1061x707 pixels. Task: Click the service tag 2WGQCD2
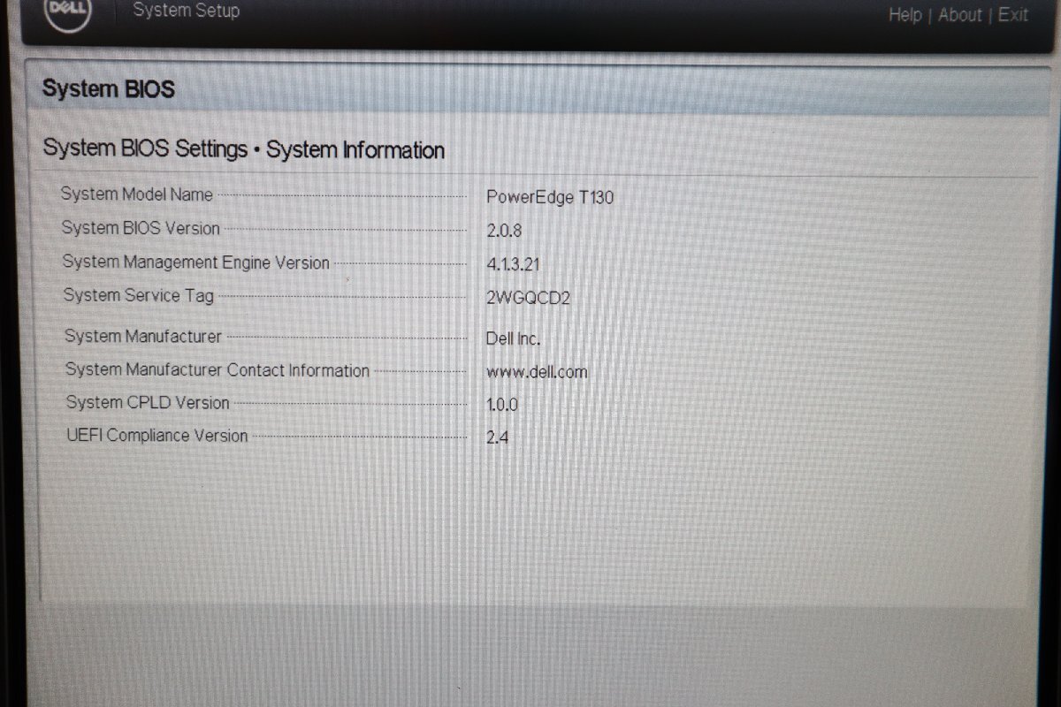point(528,298)
